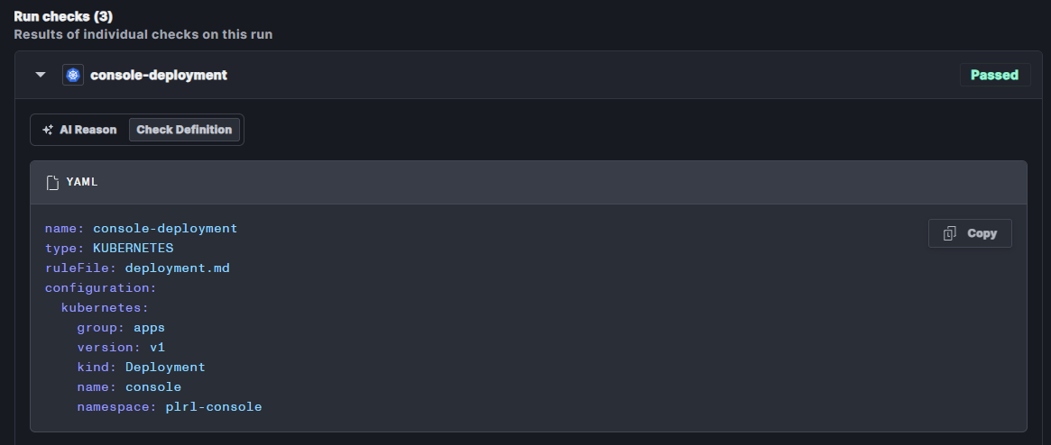Click the Run checks (3) heading
This screenshot has height=445, width=1051.
tap(63, 16)
